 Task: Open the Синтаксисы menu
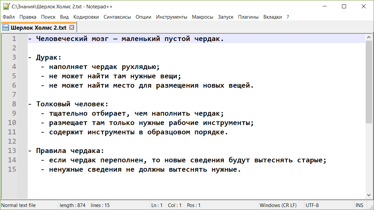click(117, 17)
